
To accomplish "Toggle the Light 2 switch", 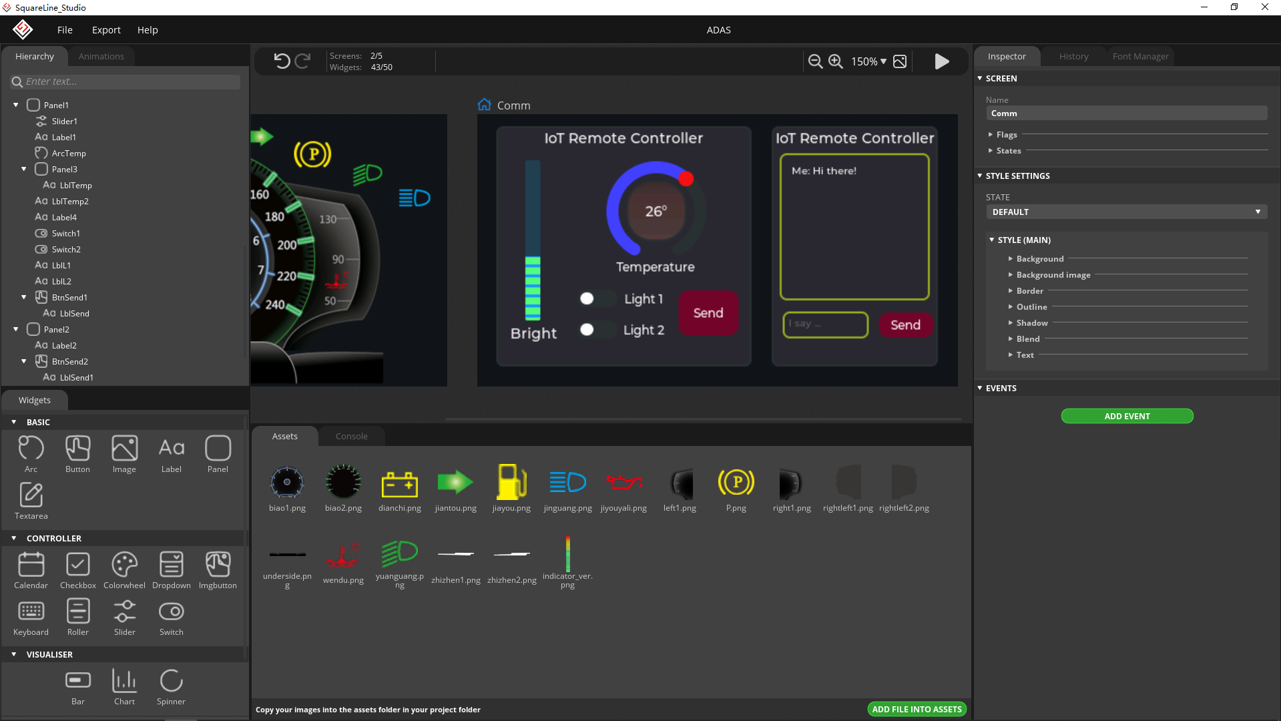I will (x=597, y=329).
